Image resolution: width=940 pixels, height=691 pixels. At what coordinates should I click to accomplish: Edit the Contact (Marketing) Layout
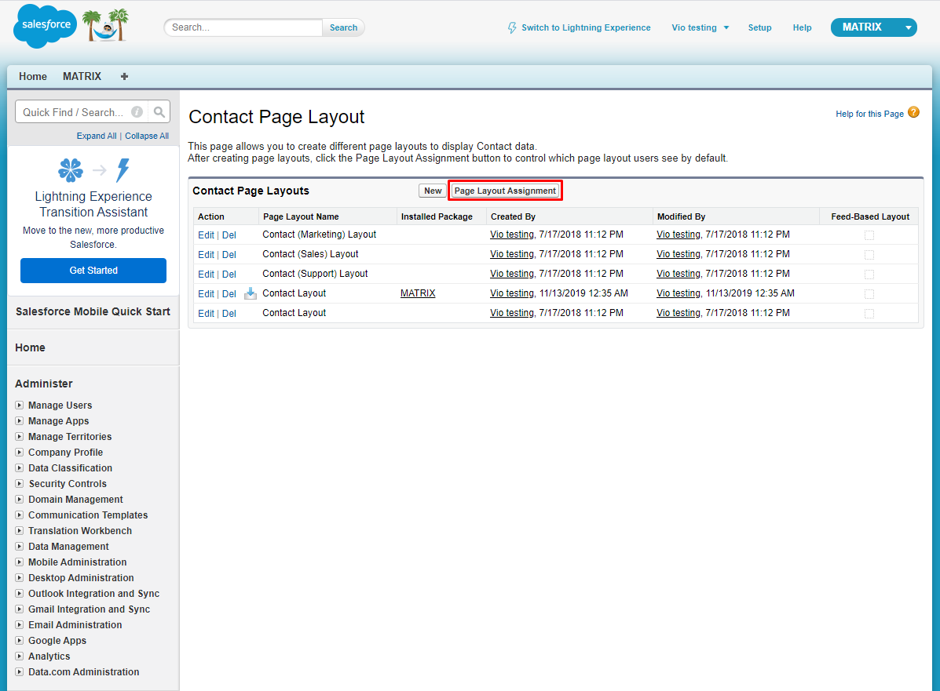[206, 235]
